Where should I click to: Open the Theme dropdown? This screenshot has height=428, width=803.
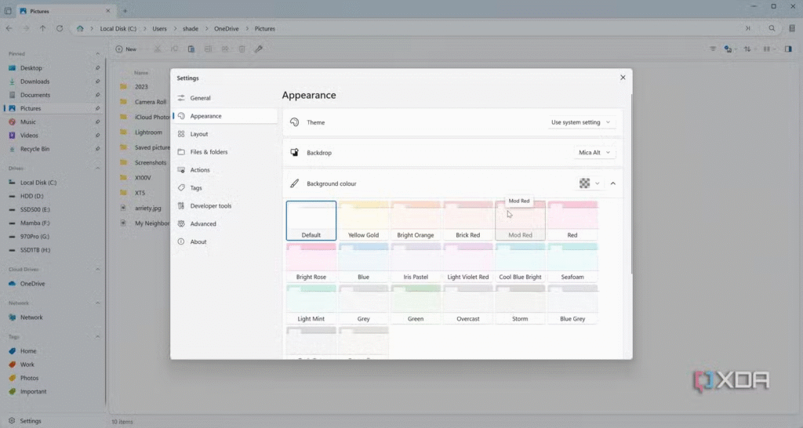click(581, 122)
